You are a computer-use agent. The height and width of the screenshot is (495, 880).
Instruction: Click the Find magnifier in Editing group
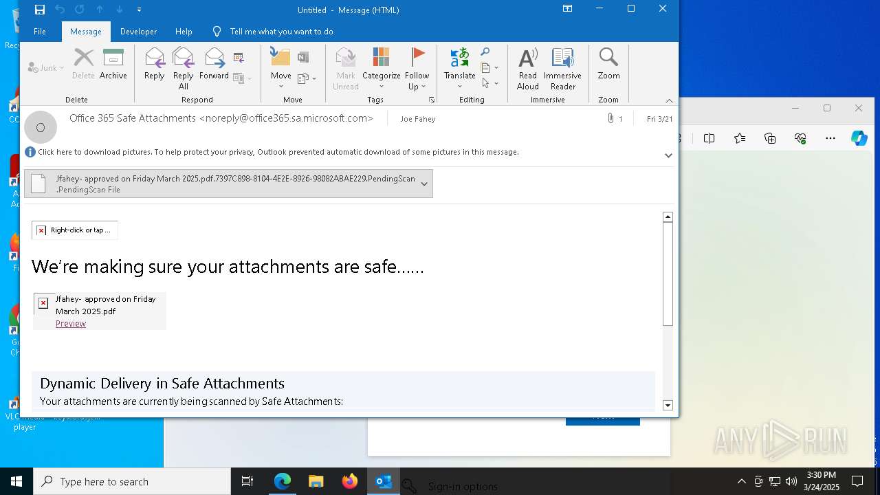click(485, 52)
